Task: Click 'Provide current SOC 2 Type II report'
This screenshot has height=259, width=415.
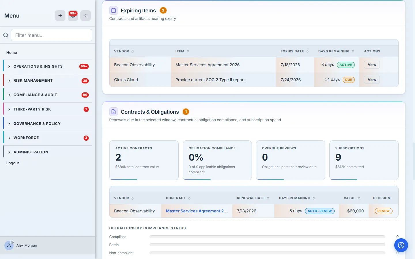Action: [210, 80]
